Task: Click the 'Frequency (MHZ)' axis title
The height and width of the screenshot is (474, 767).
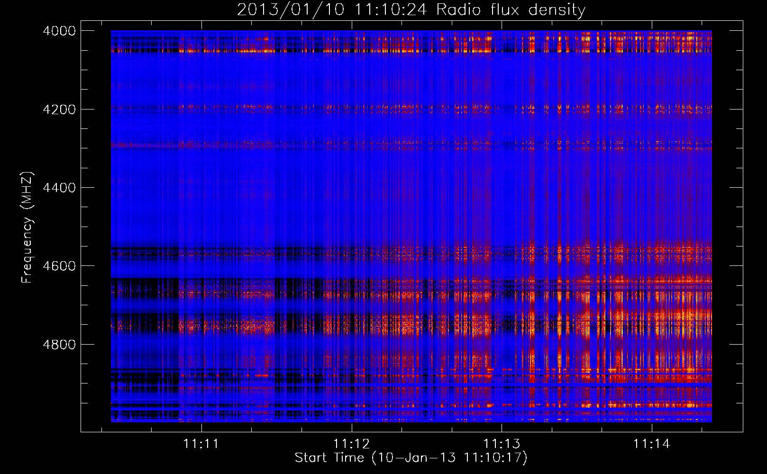Action: click(x=27, y=228)
